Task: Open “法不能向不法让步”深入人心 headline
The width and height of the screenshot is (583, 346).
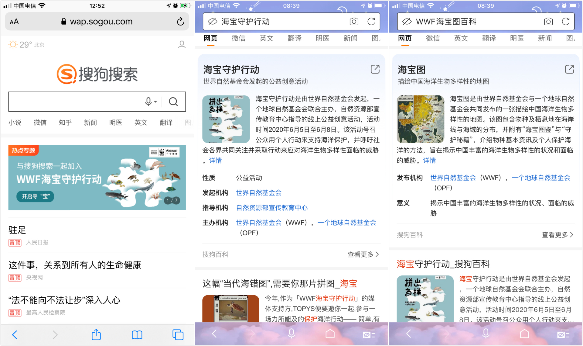Action: [64, 300]
